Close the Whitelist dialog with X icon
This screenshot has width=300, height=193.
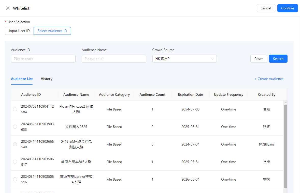coord(8,8)
